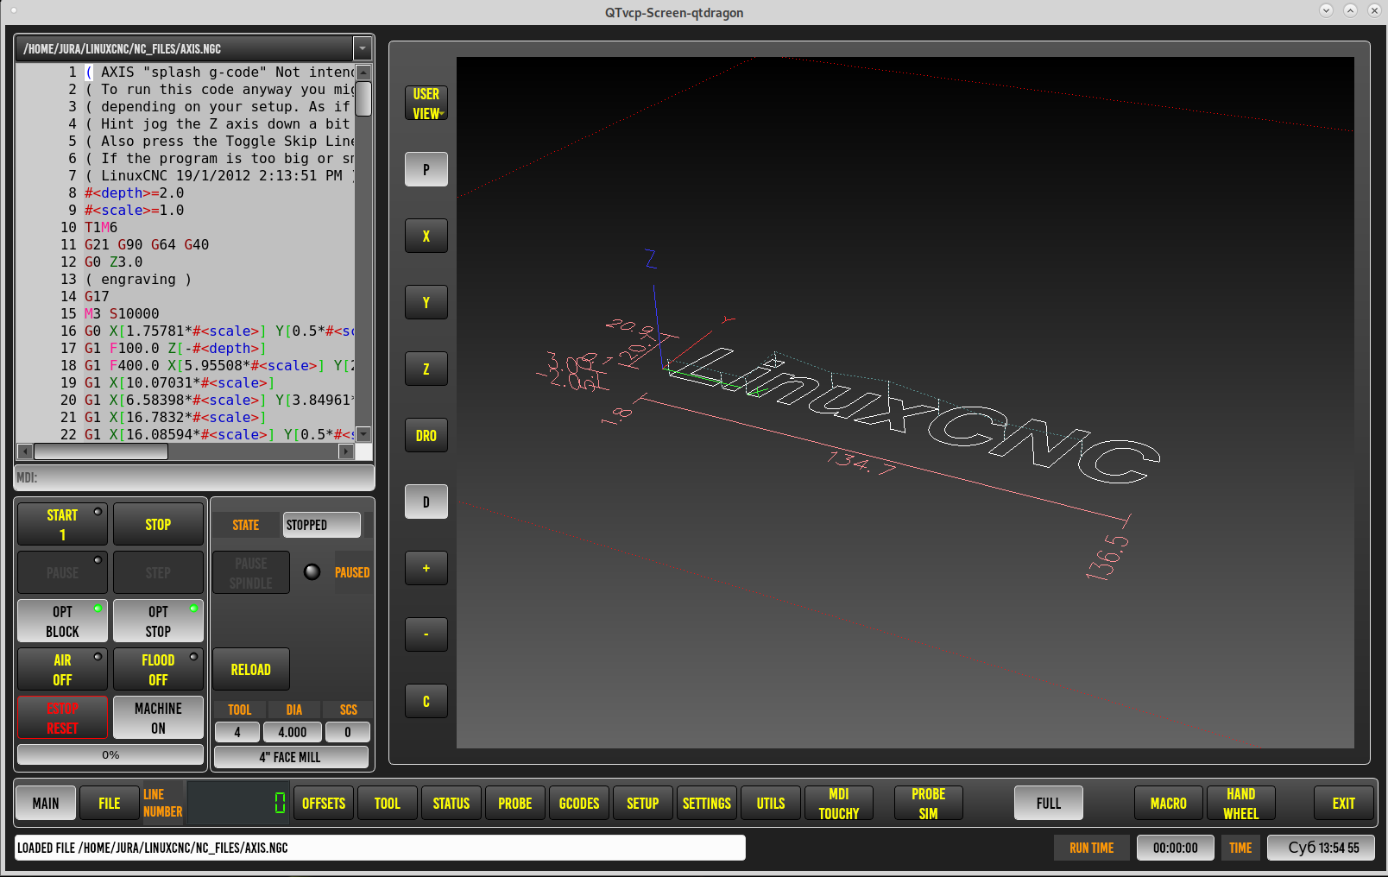Open PROBE SIM

coord(929,803)
